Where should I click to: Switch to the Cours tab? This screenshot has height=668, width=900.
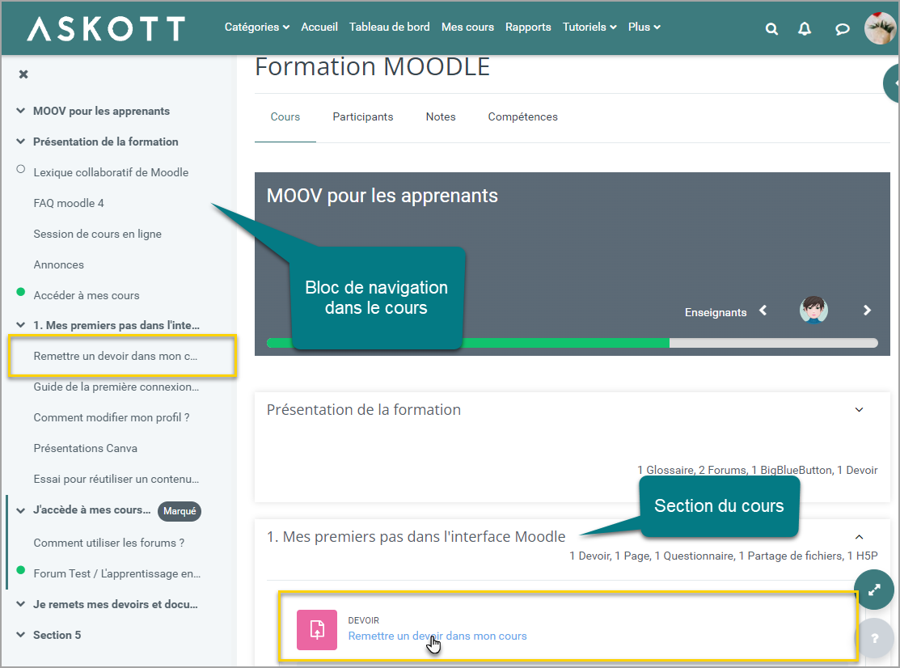tap(285, 116)
